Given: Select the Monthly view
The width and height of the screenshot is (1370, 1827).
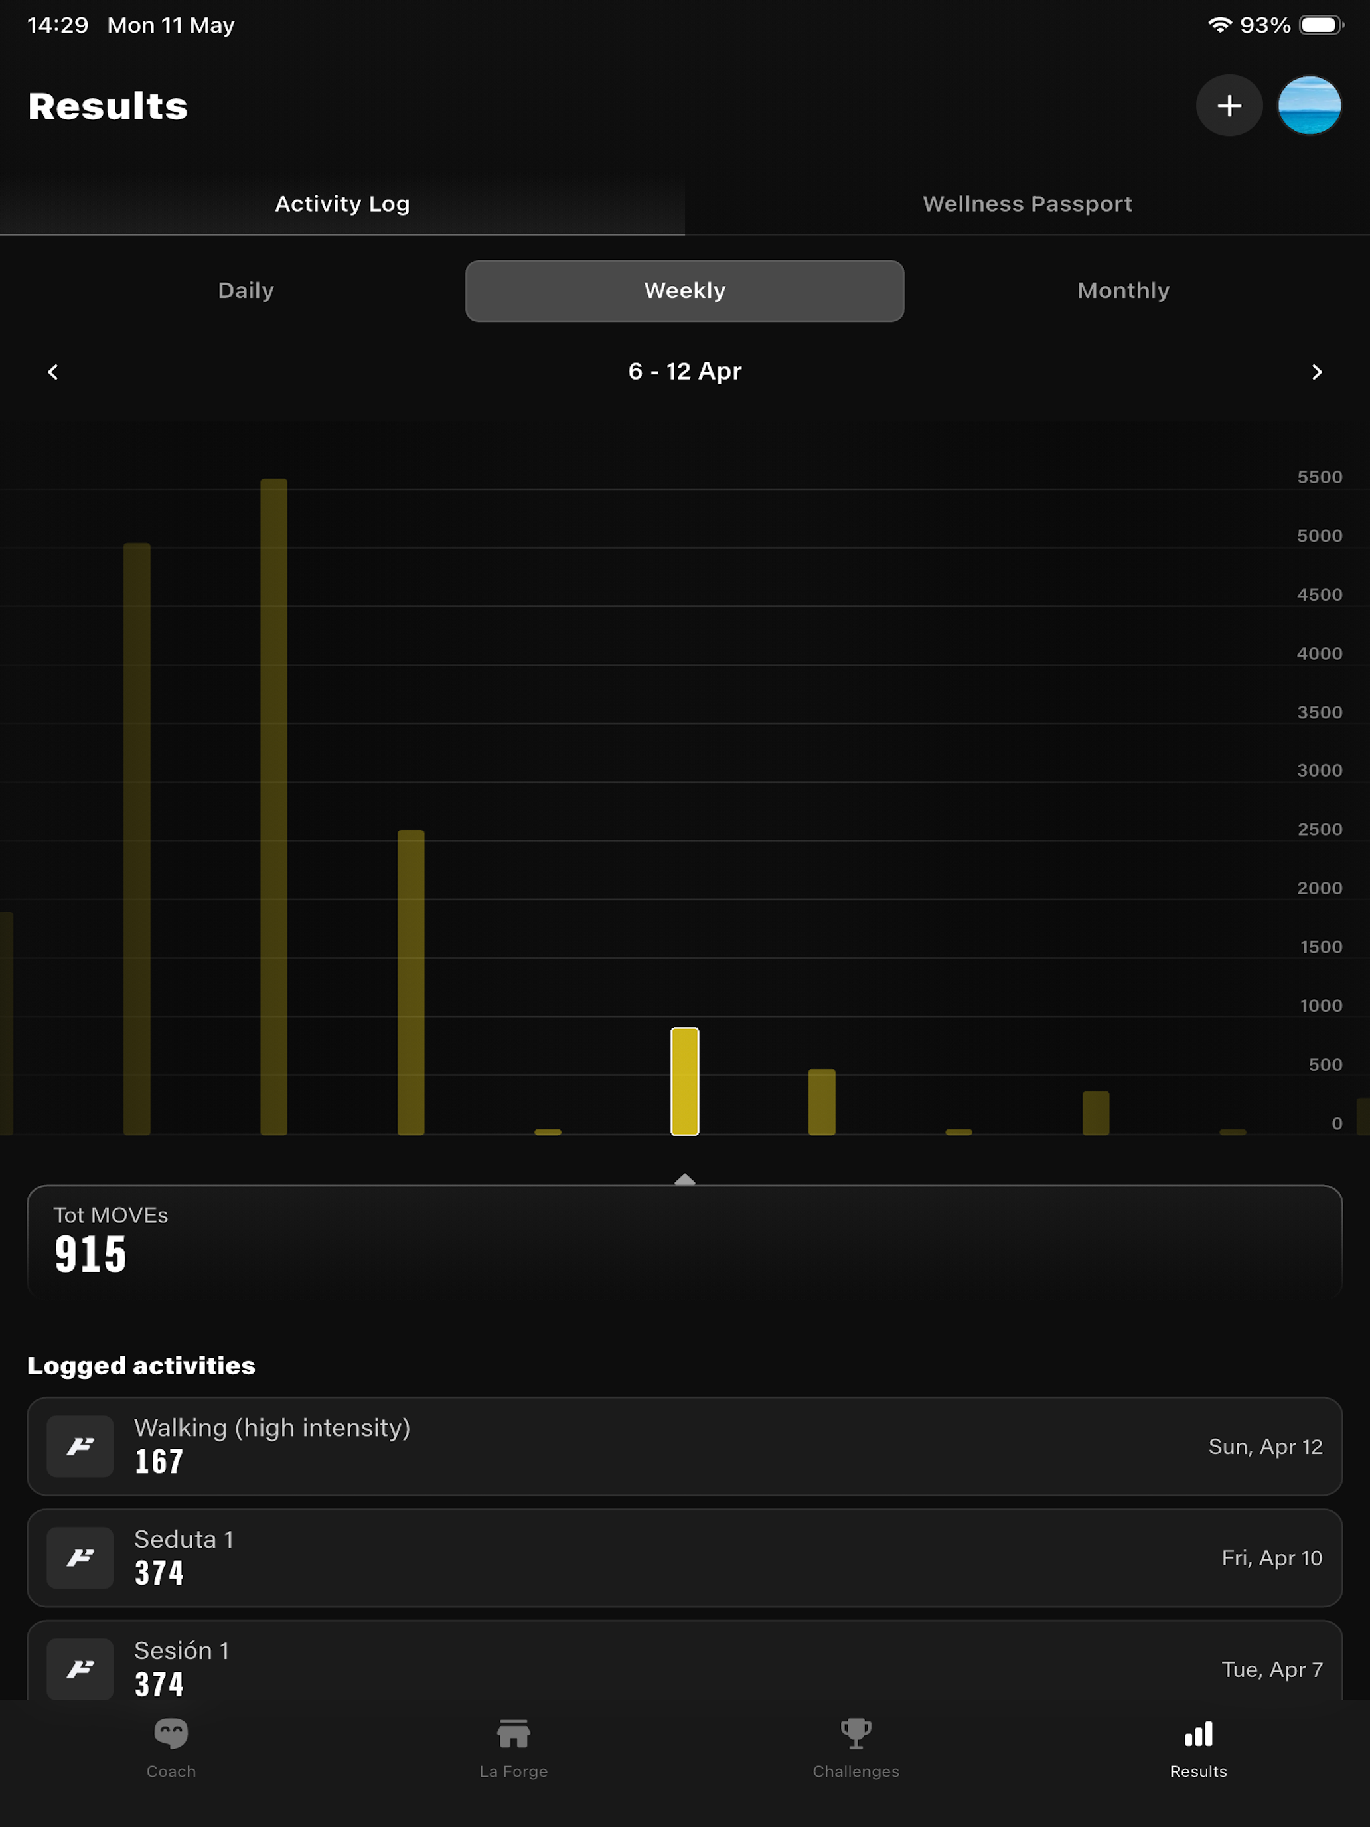Looking at the screenshot, I should 1123,291.
